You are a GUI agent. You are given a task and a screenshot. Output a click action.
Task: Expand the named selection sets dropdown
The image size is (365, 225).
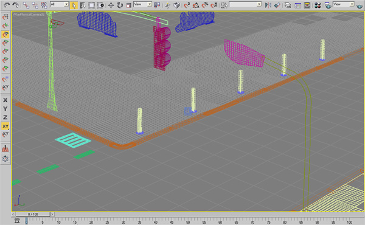245,4
